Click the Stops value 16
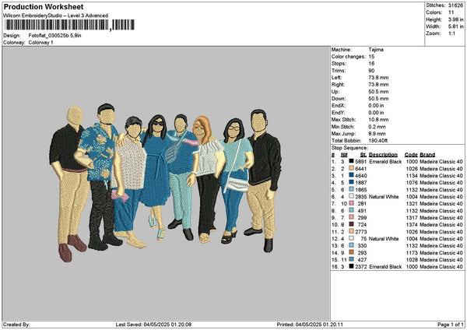The image size is (467, 330). 371,64
